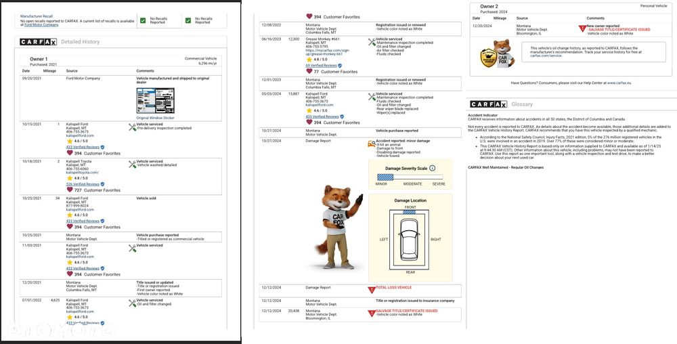The height and width of the screenshot is (344, 677).
Task: Click warning triangle in 12/12/2024 salvage title row
Action: click(371, 314)
